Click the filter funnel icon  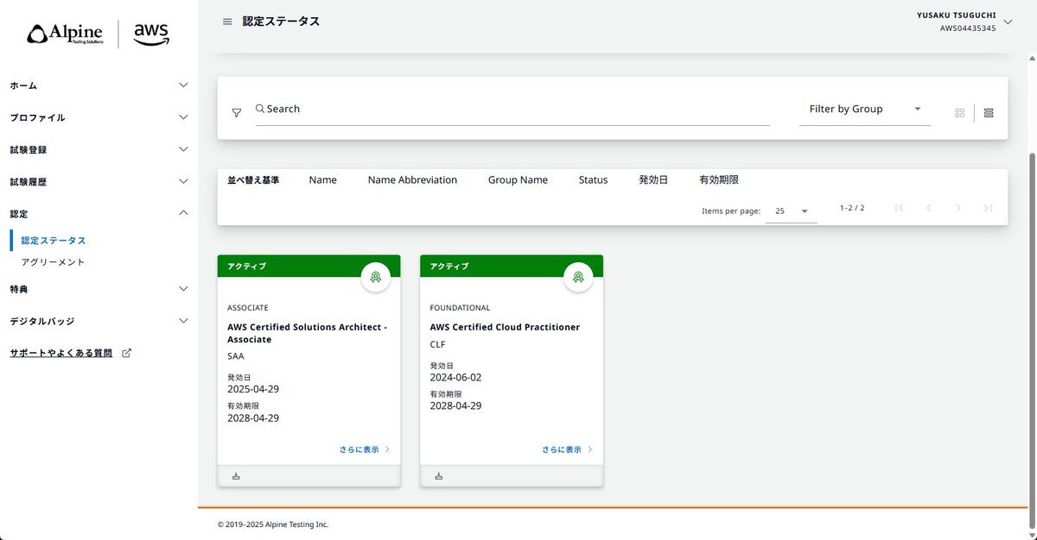[x=237, y=112]
